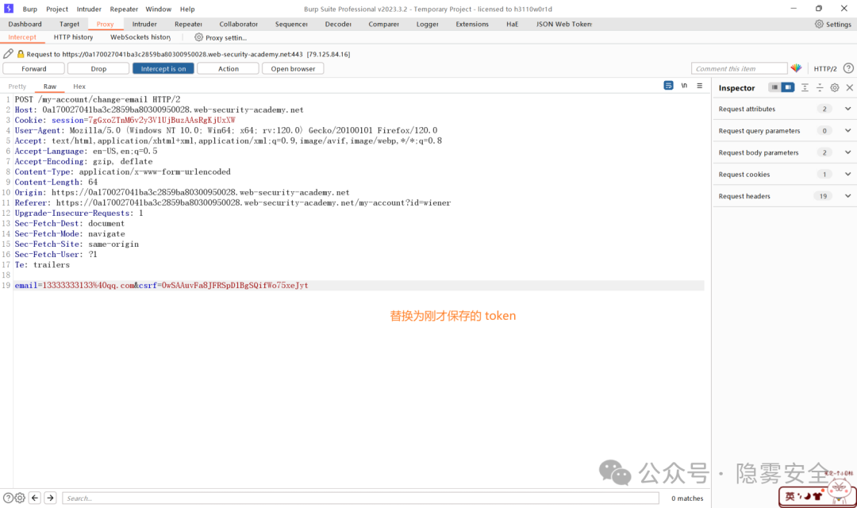Viewport: 857px width, 508px height.
Task: Toggle the message wrap icon in editor
Action: coord(668,86)
